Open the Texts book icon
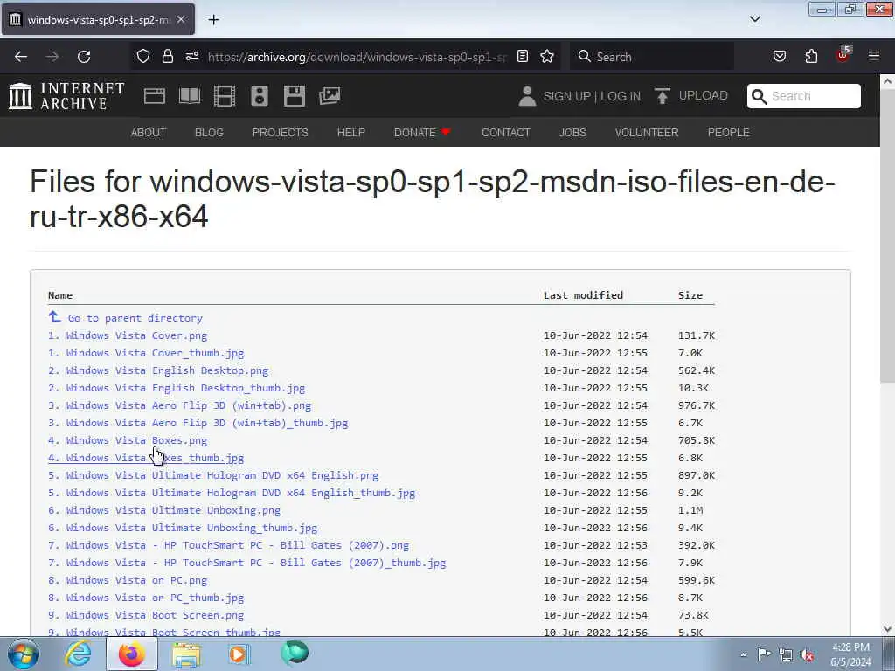Image resolution: width=895 pixels, height=671 pixels. point(190,96)
